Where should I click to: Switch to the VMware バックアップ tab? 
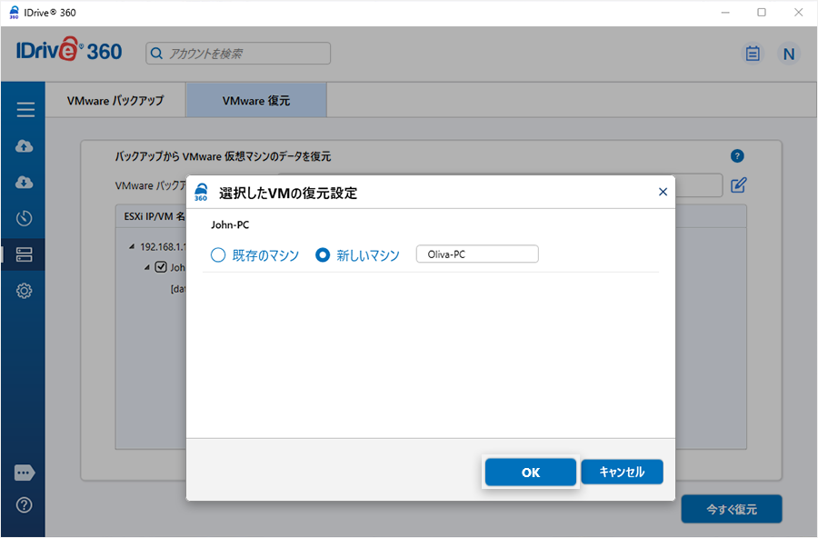coord(115,101)
